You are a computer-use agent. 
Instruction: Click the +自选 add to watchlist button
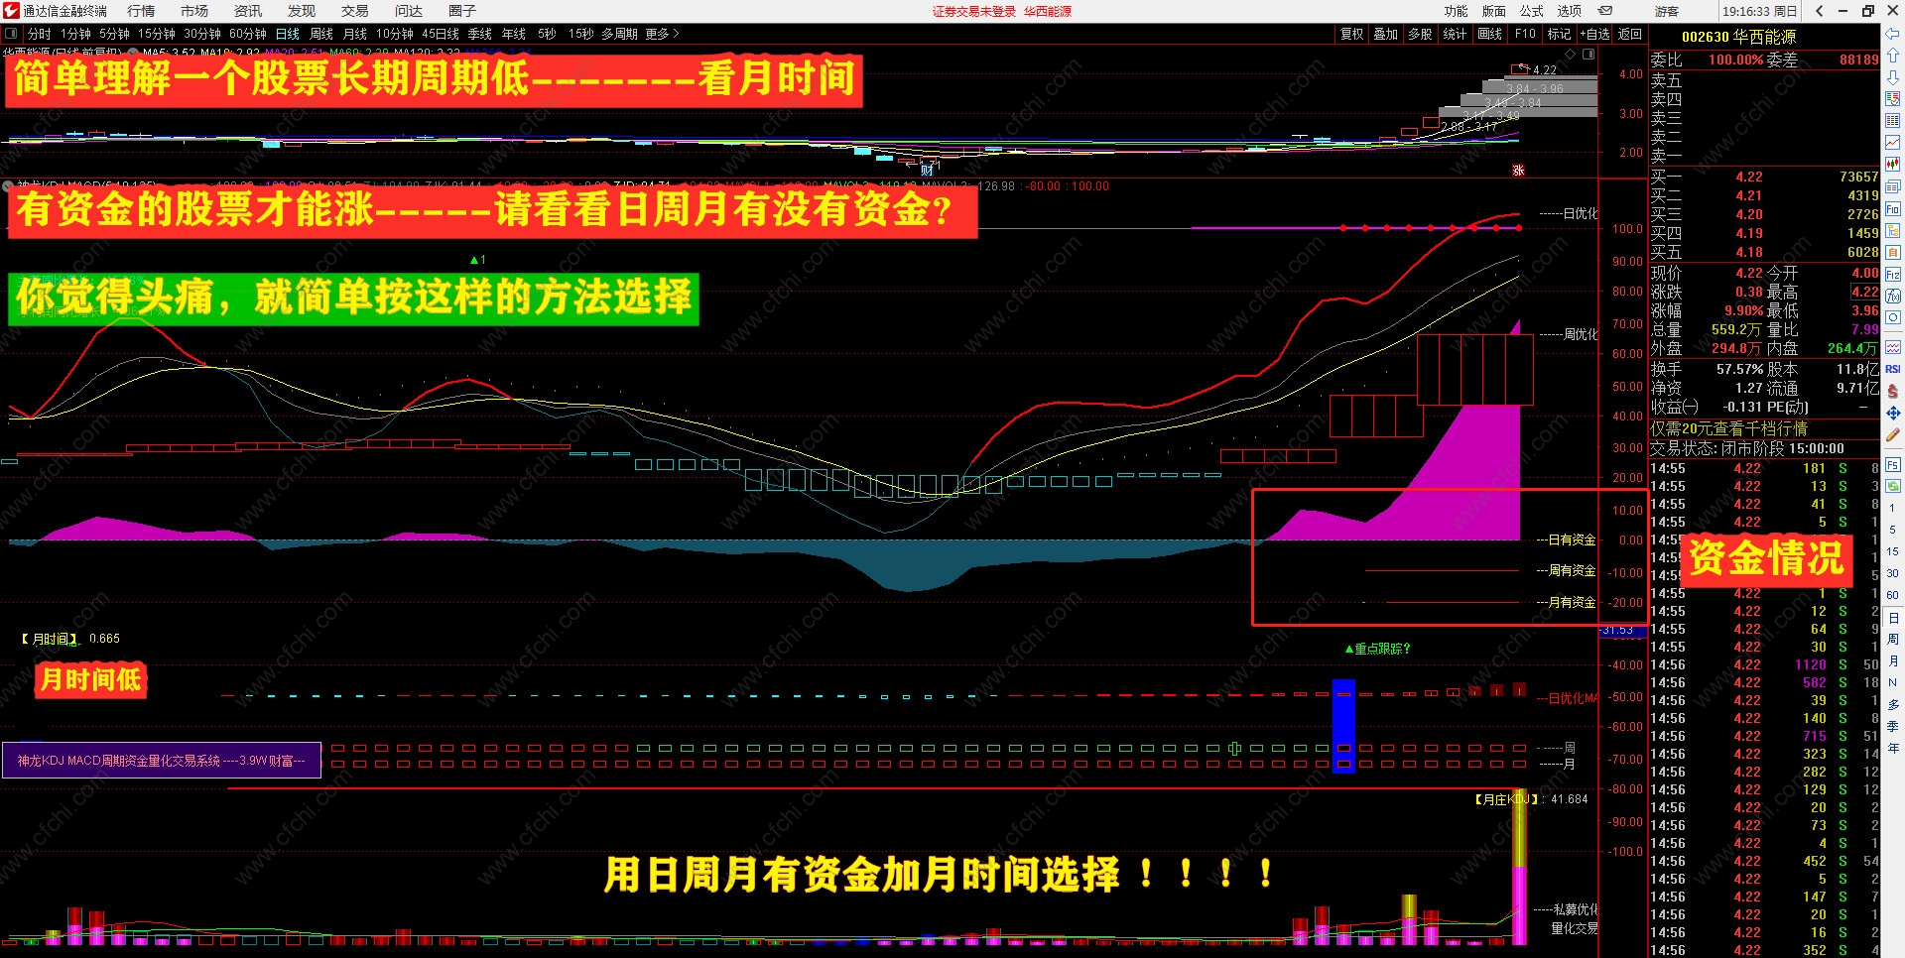click(1594, 34)
